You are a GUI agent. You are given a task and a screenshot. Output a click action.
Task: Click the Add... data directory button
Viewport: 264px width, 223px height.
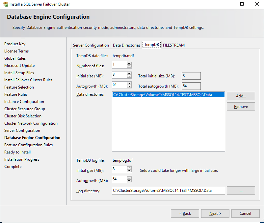241,96
